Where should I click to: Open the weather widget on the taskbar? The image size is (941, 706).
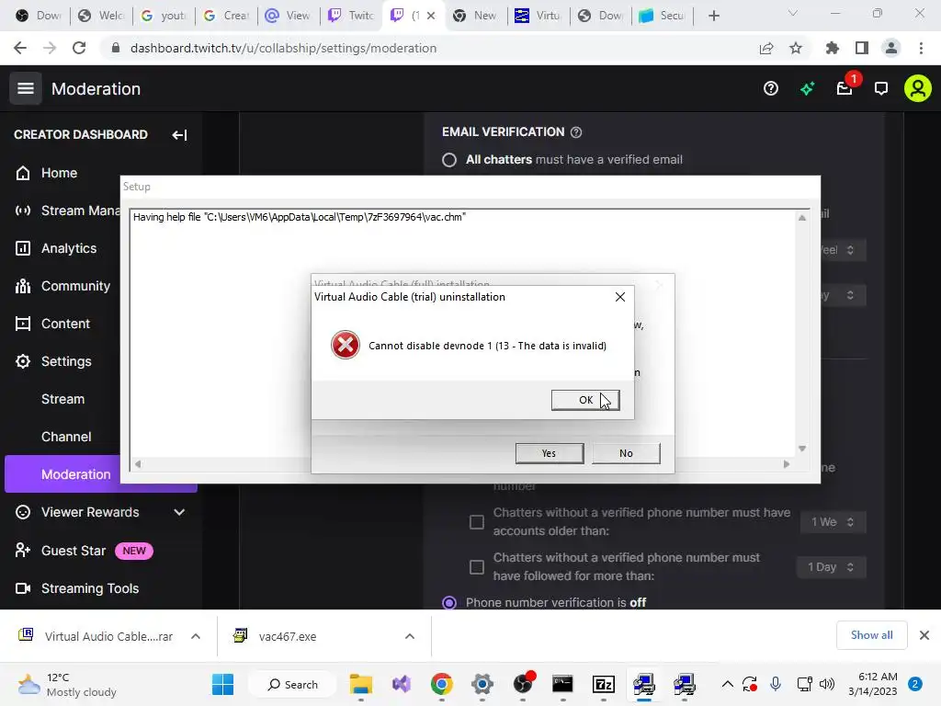67,684
